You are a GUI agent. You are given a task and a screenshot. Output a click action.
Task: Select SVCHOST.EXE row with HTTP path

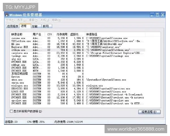(78, 103)
